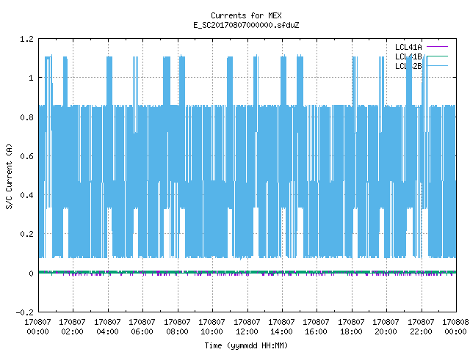Click the y-axis tick value 1
Screen dimensions: 470x352
(31, 78)
